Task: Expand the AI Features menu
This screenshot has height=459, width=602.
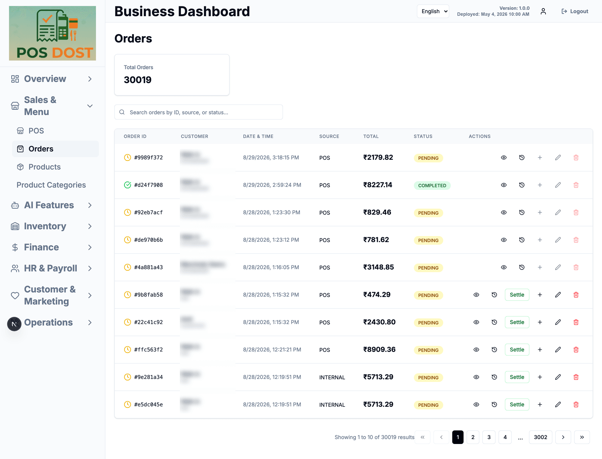Action: 52,205
